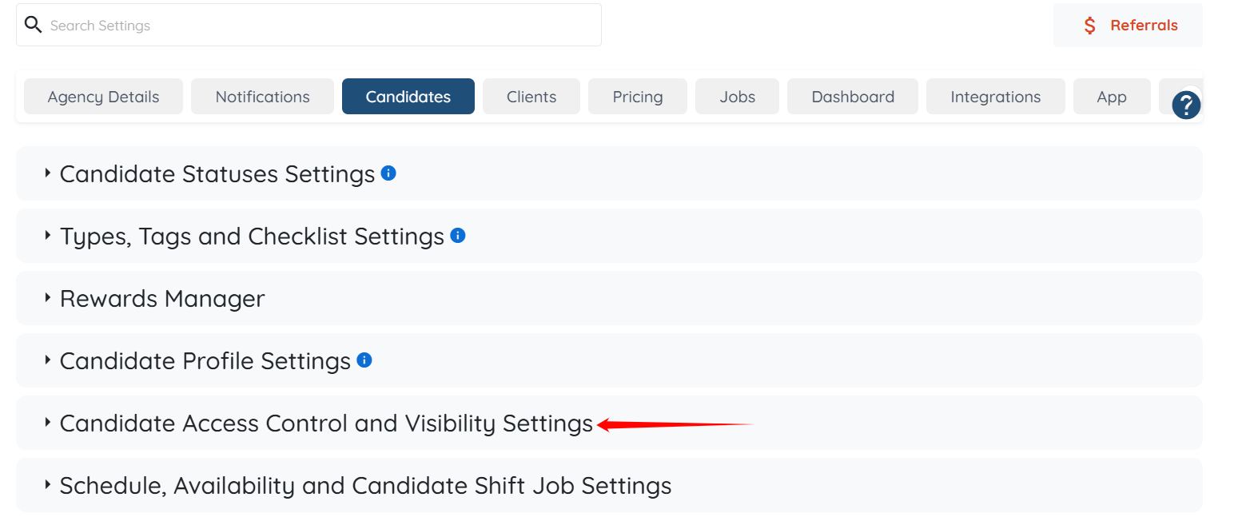Switch to the Dashboard tab
The image size is (1238, 517).
click(x=853, y=97)
